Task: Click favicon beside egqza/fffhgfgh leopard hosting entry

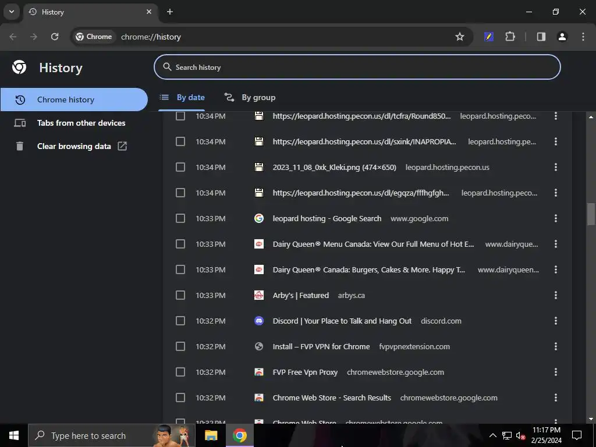Action: coord(259,193)
